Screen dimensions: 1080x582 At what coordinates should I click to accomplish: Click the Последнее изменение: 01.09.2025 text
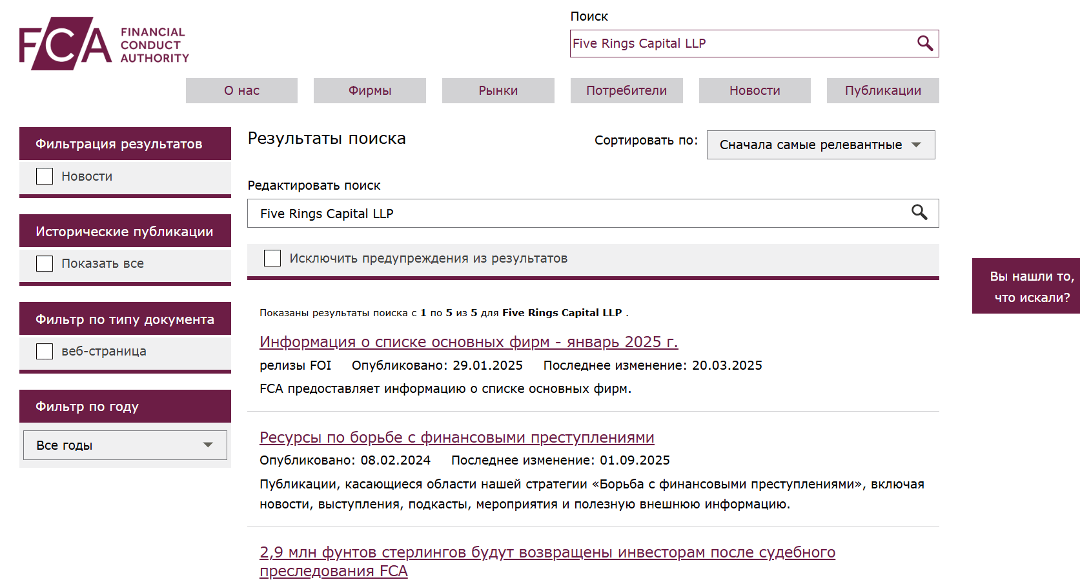[560, 460]
